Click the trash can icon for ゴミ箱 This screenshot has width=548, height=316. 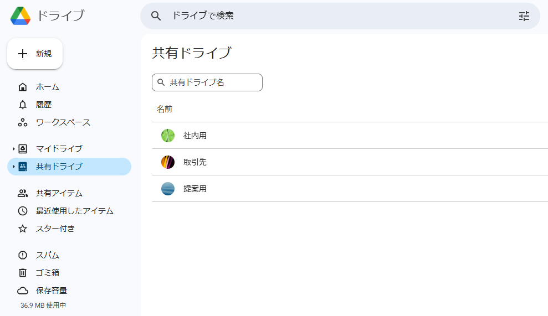click(x=23, y=273)
